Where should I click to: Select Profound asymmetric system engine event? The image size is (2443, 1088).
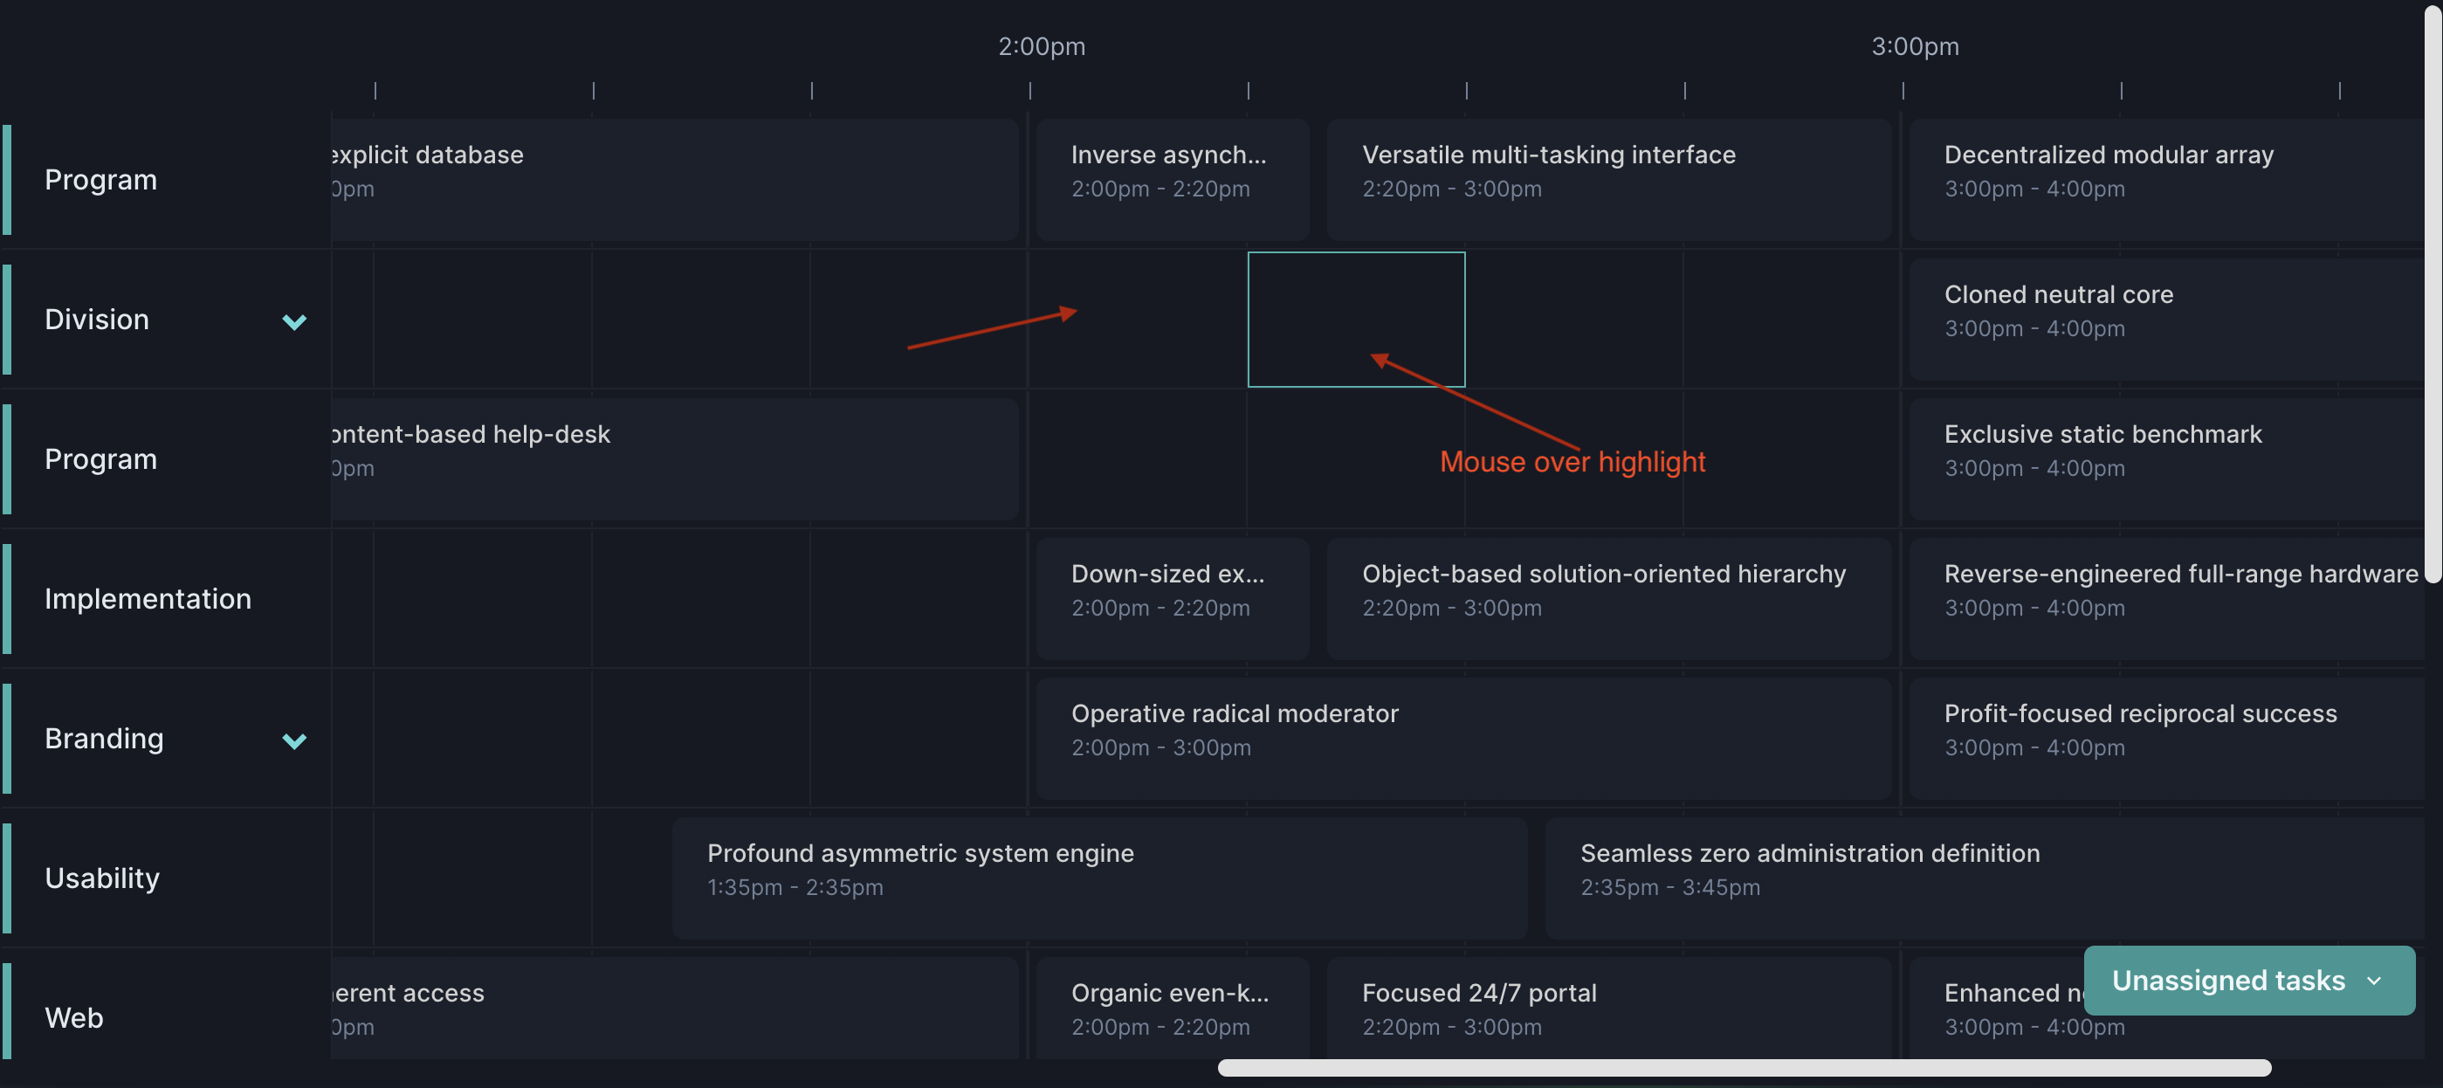click(x=1098, y=877)
